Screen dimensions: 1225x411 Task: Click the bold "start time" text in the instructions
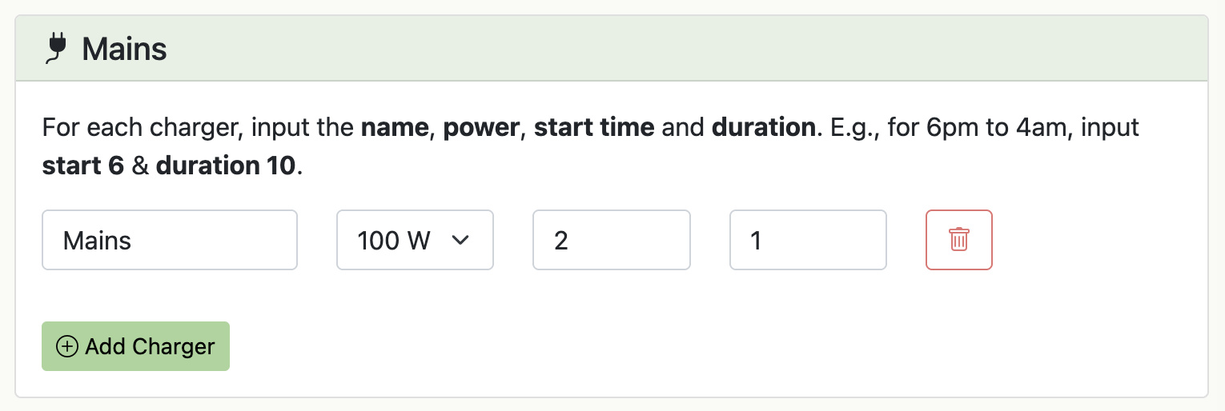[x=594, y=127]
